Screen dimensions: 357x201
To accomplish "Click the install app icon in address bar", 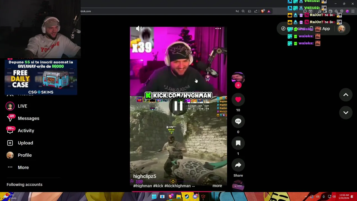I will tap(250, 11).
